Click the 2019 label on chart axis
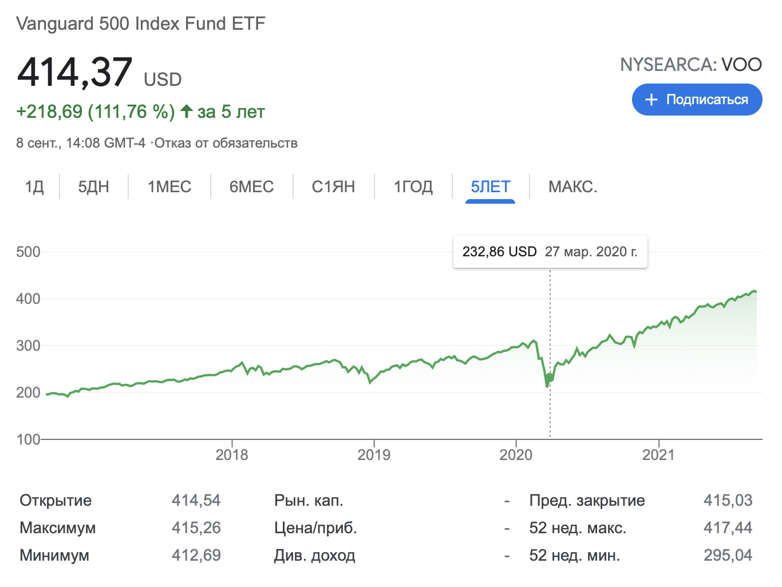 374,455
